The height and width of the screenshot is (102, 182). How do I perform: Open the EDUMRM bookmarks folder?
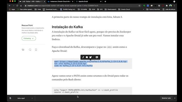82,9
